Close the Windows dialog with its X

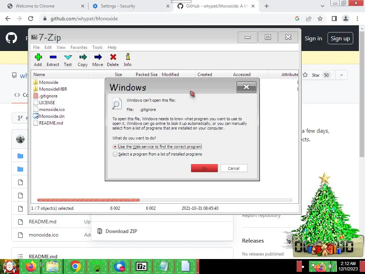(x=246, y=87)
